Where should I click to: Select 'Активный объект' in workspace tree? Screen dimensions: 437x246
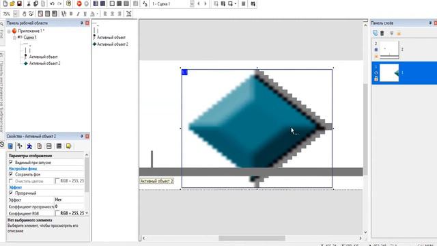[43, 57]
